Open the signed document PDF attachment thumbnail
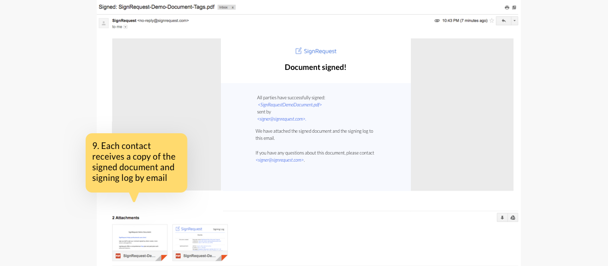The height and width of the screenshot is (266, 608). pos(140,243)
